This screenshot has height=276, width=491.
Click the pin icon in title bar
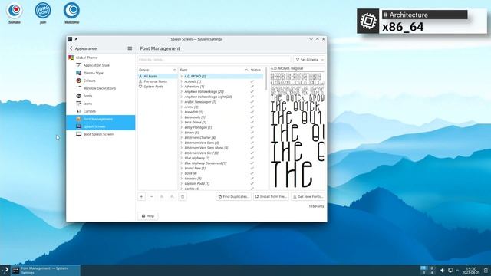(76, 39)
